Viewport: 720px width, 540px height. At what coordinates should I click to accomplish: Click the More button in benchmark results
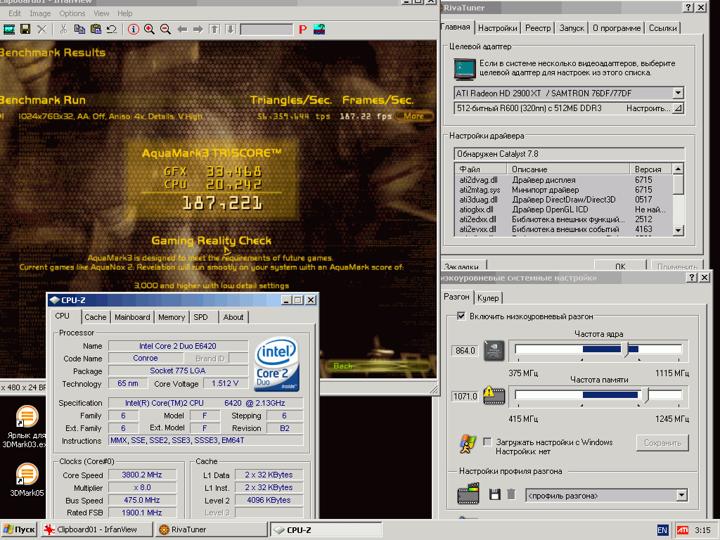point(413,116)
